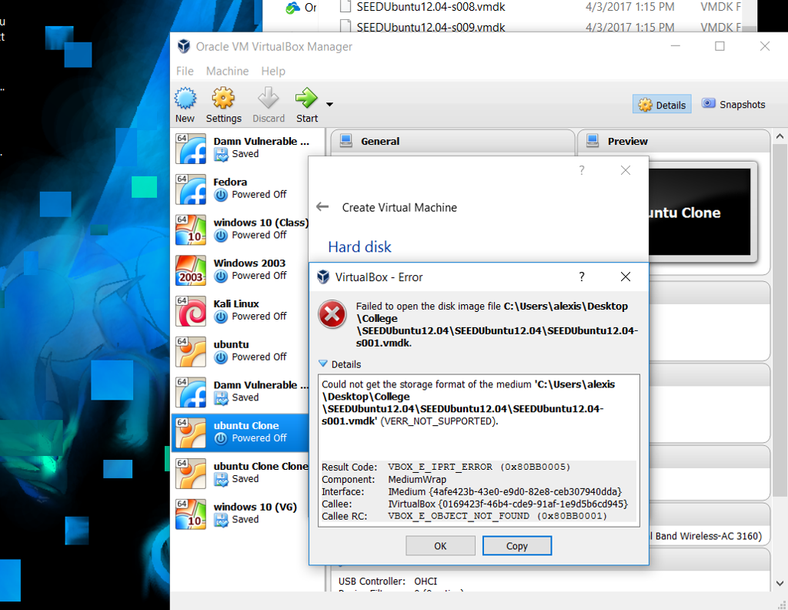Image resolution: width=788 pixels, height=610 pixels.
Task: Click the Kali Linux machine name
Action: coord(236,303)
